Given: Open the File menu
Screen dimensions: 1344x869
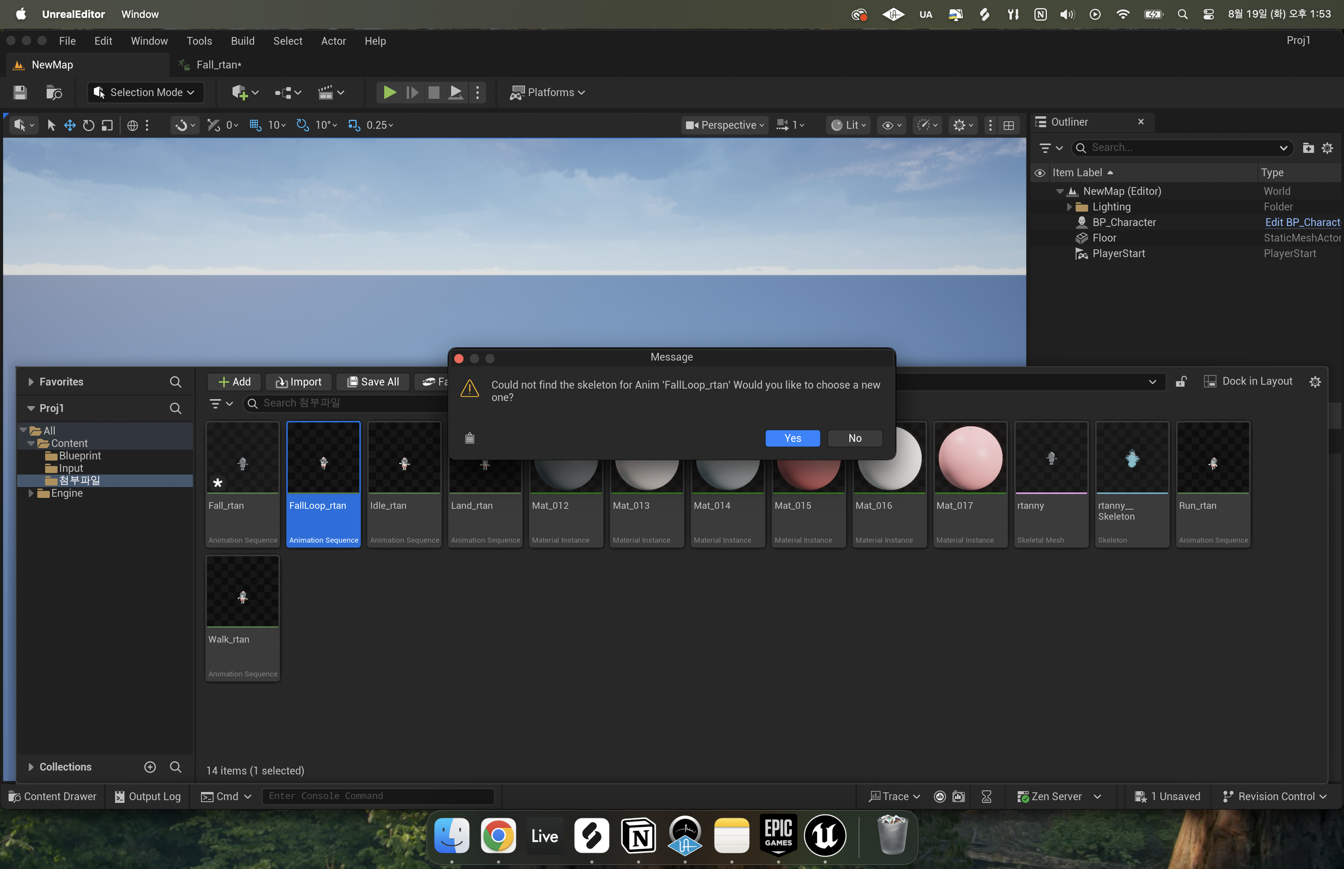Looking at the screenshot, I should [x=67, y=41].
